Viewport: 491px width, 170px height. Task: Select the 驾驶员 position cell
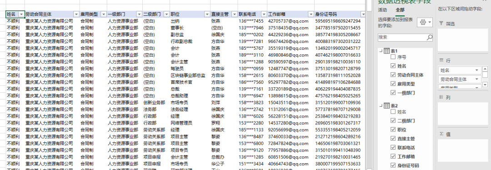click(190, 69)
